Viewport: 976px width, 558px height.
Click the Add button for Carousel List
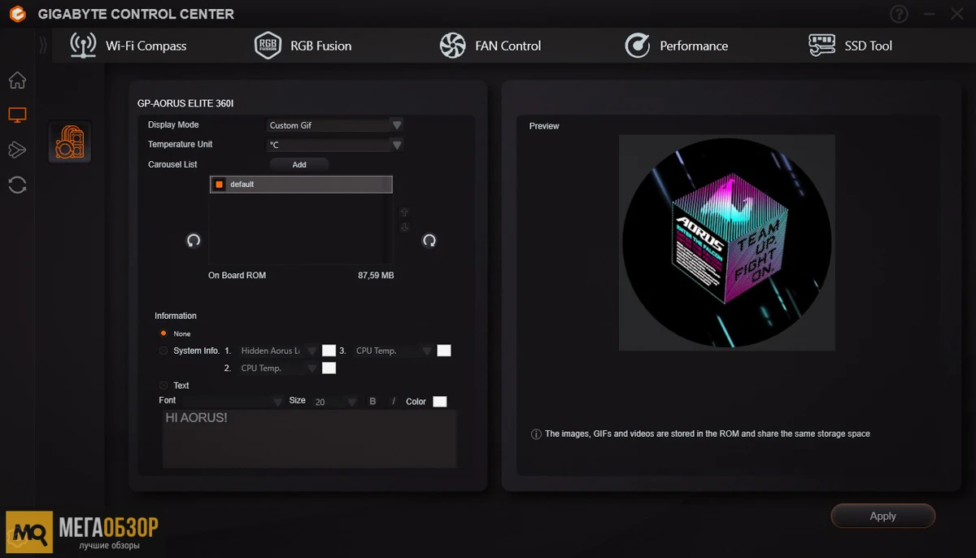[x=299, y=164]
